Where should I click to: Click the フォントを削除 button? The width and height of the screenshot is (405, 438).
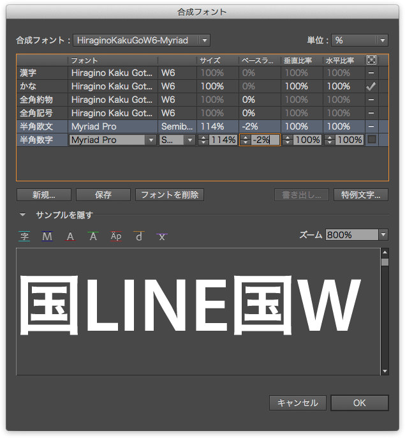tap(170, 195)
